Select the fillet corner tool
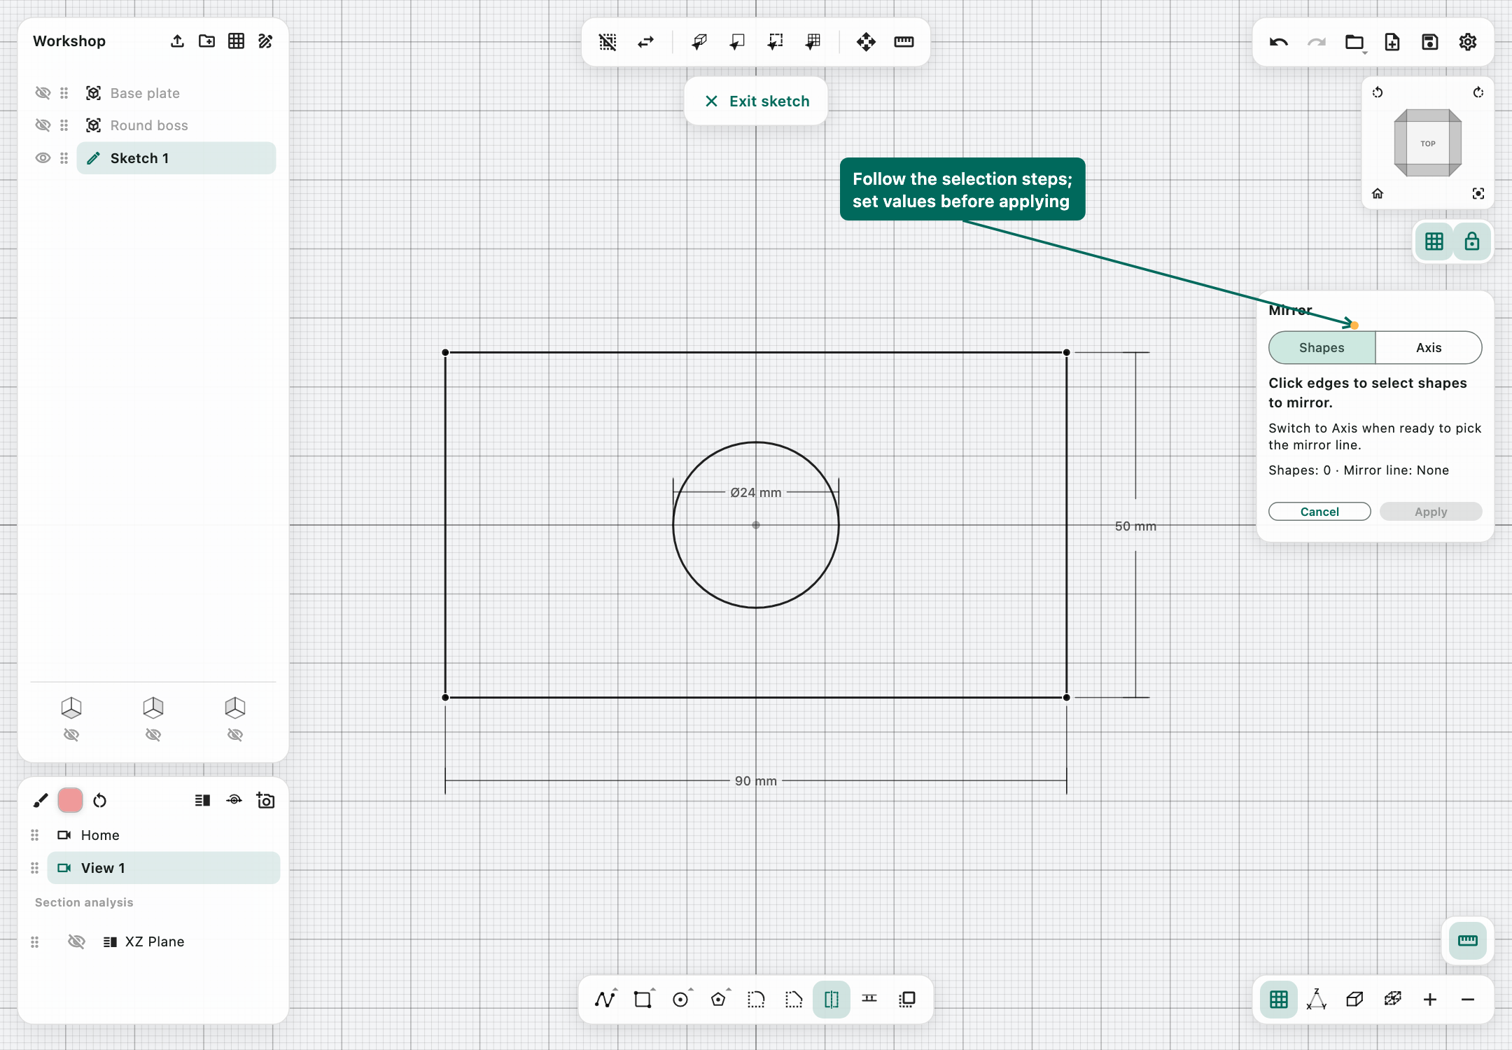1512x1050 pixels. [756, 1000]
